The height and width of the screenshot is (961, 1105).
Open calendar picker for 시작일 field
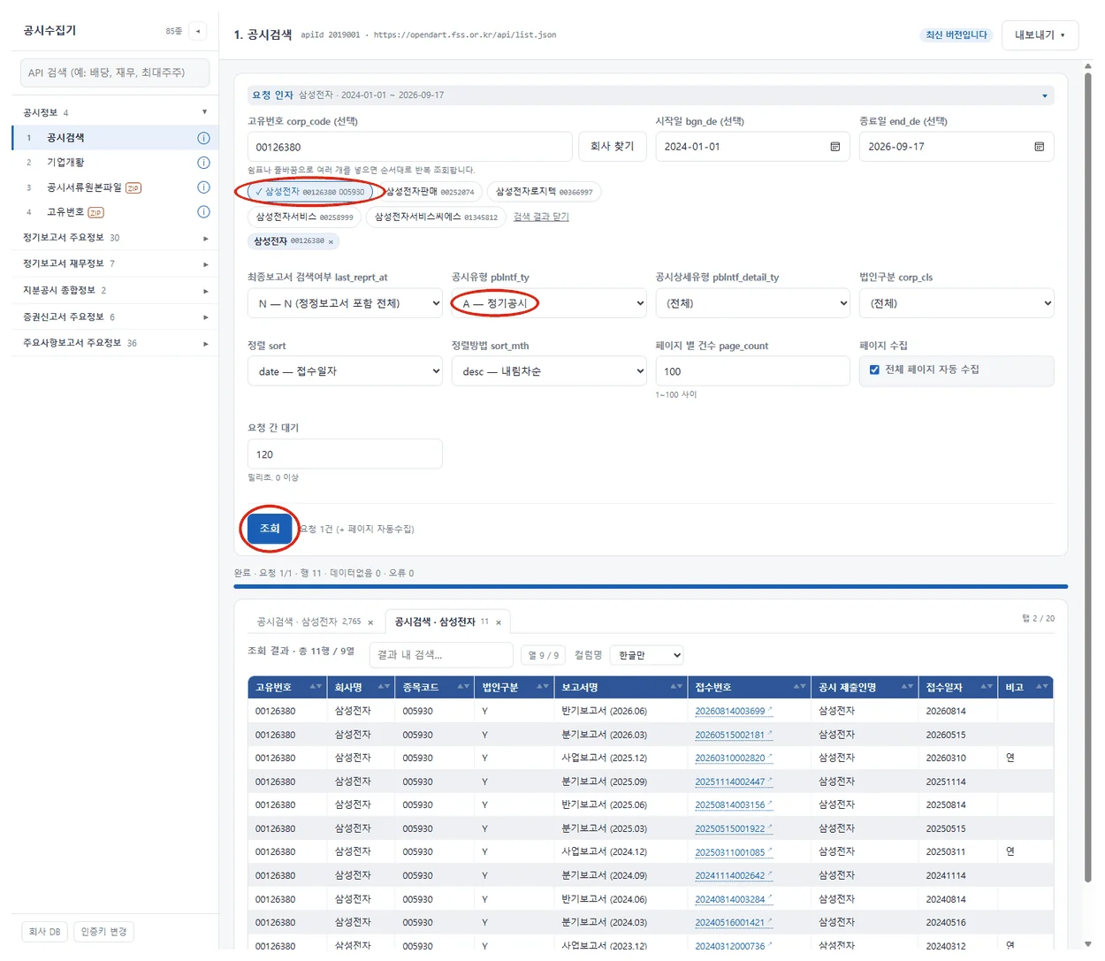pos(834,147)
